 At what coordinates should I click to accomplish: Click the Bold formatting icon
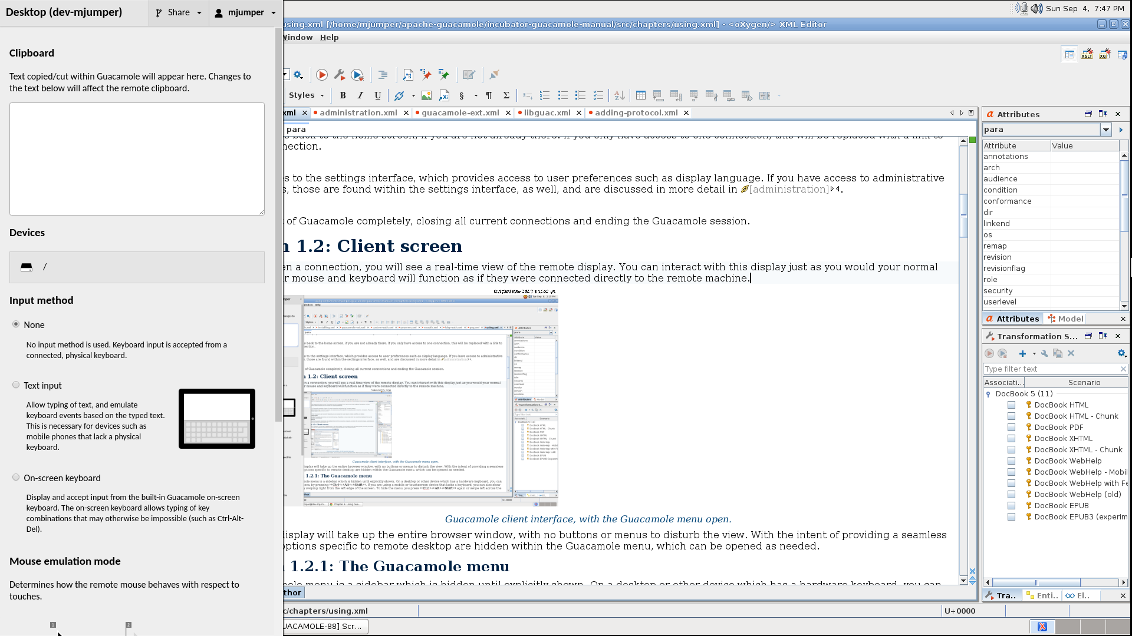pyautogui.click(x=343, y=95)
